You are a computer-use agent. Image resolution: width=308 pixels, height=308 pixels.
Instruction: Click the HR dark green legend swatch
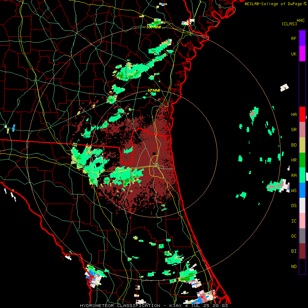tap(302, 160)
